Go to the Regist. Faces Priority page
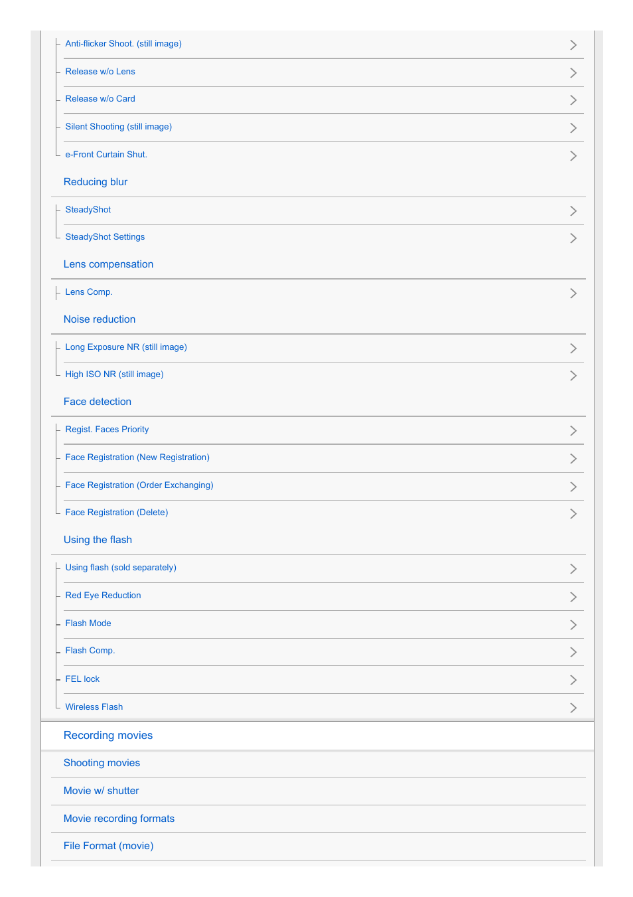This screenshot has width=633, height=897. (x=107, y=430)
